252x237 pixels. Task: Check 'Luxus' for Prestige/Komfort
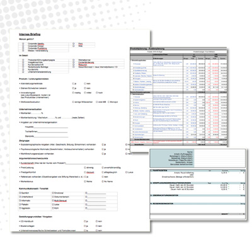pos(127,172)
